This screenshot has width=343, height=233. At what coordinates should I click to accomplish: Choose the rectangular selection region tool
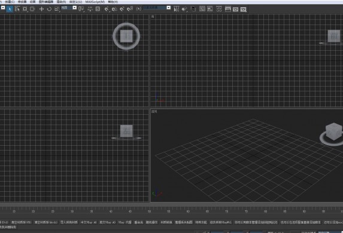point(25,9)
